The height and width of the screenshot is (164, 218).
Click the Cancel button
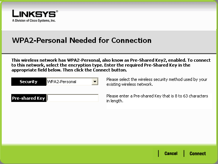171,153
